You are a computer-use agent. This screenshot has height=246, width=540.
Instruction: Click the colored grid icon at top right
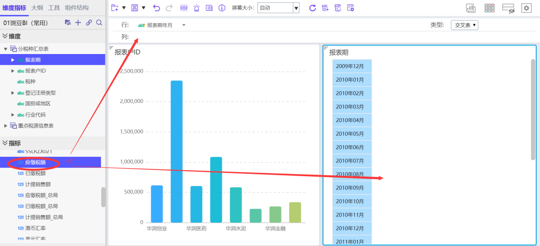click(x=490, y=8)
